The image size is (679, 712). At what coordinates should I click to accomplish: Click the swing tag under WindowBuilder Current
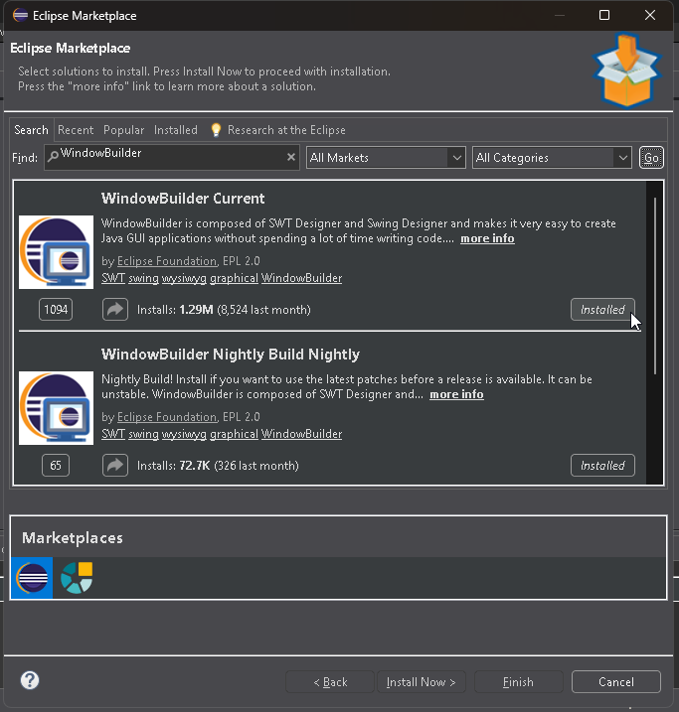pyautogui.click(x=143, y=278)
